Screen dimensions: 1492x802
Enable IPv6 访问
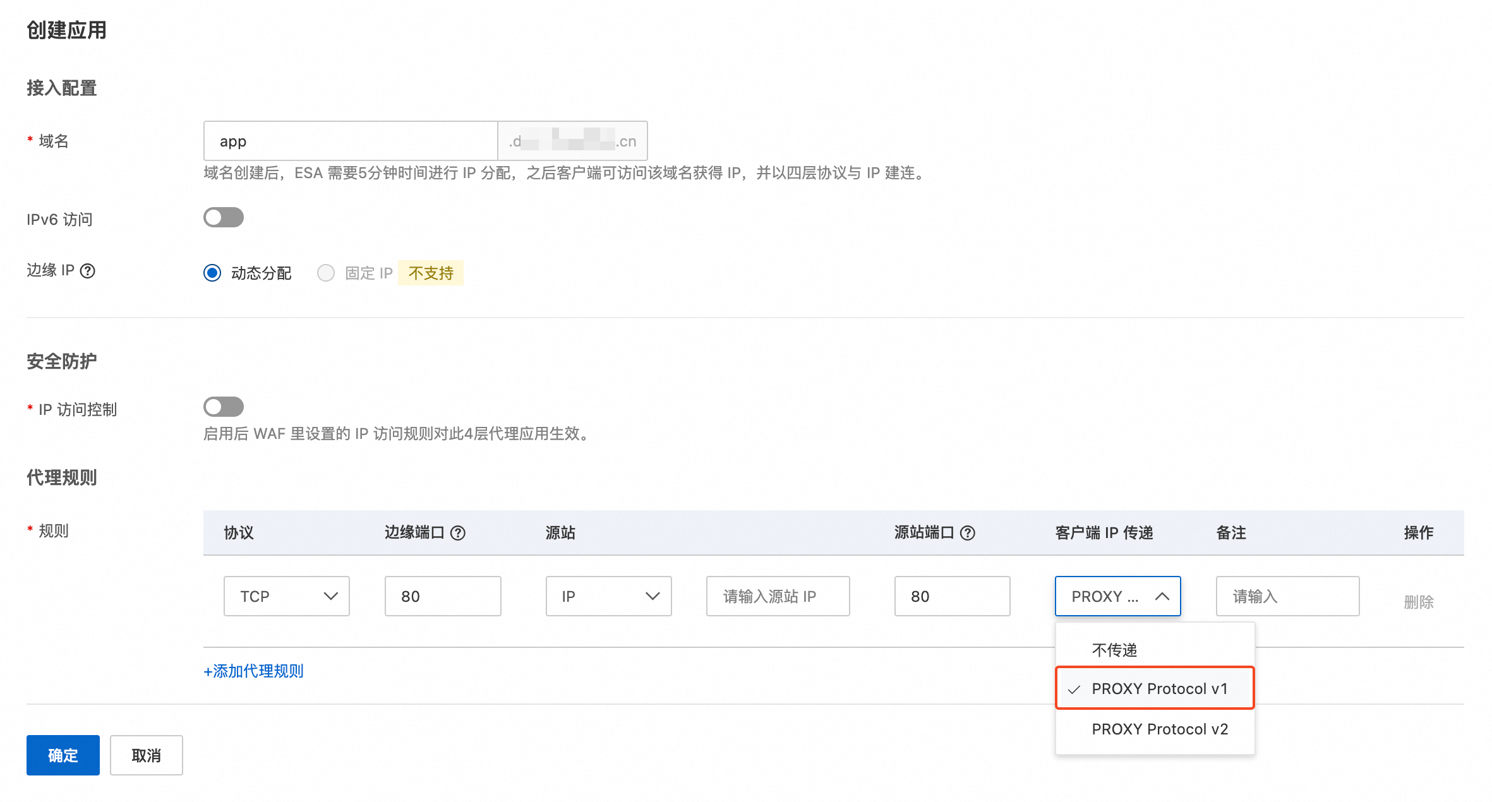(x=223, y=217)
